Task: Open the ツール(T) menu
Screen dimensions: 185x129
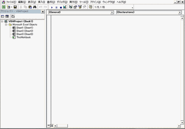Action: point(84,2)
